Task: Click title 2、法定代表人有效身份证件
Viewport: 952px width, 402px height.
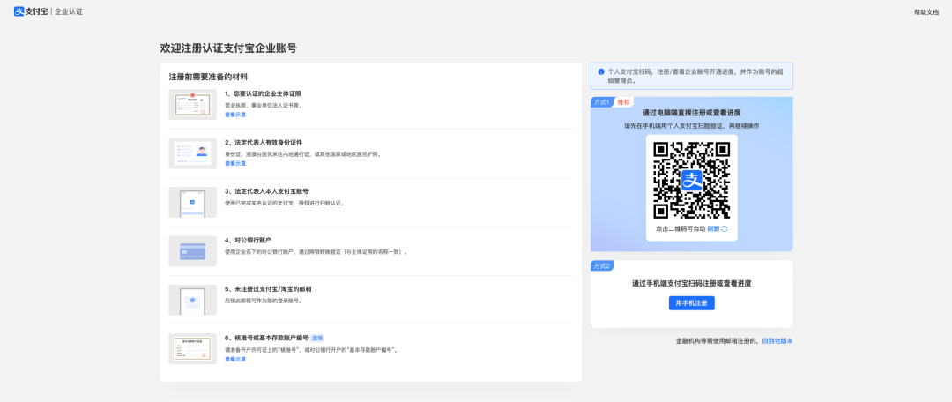Action: coord(264,142)
